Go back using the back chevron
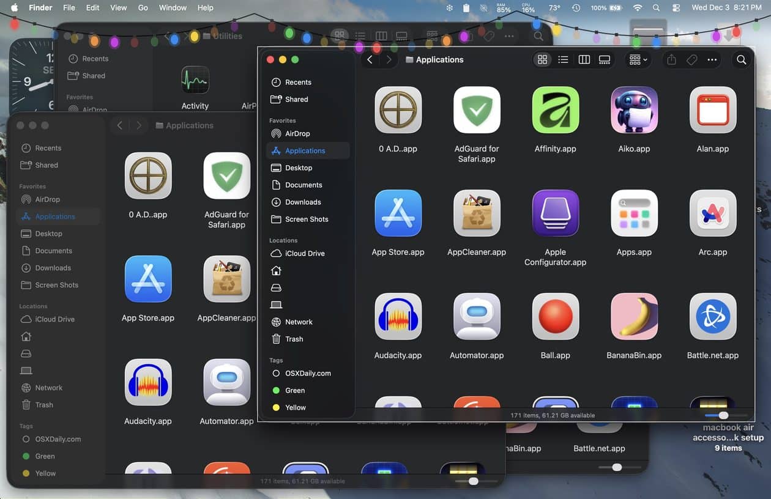Screen dimensions: 771x499 point(369,59)
